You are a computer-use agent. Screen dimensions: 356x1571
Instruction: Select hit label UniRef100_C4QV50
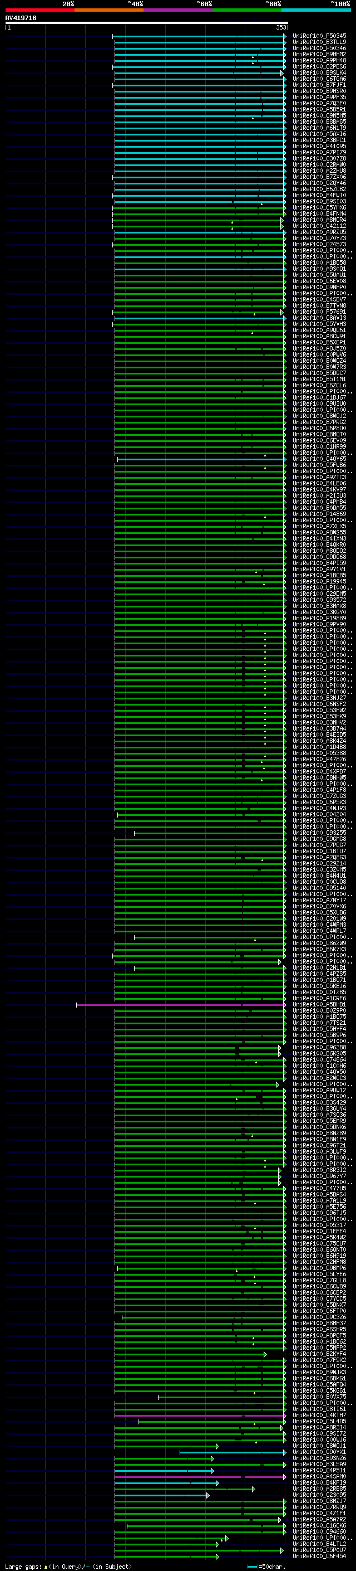tap(319, 1072)
